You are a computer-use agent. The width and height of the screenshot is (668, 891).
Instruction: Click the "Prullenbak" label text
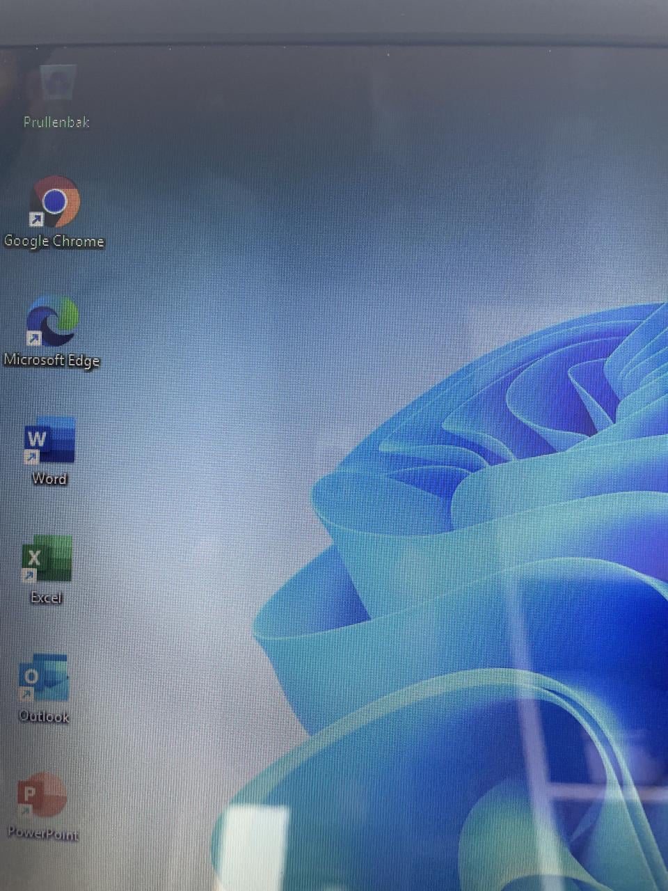pyautogui.click(x=56, y=122)
